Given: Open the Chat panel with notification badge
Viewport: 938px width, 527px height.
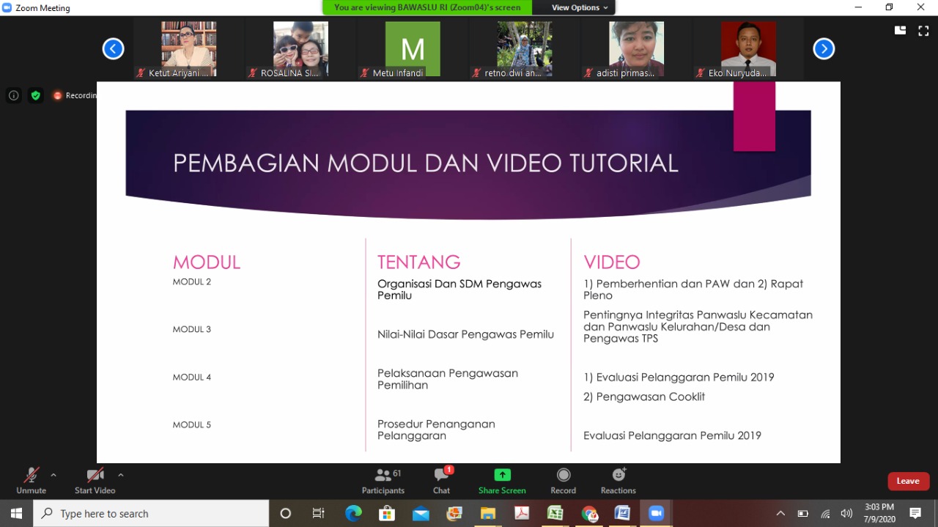Looking at the screenshot, I should 441,480.
